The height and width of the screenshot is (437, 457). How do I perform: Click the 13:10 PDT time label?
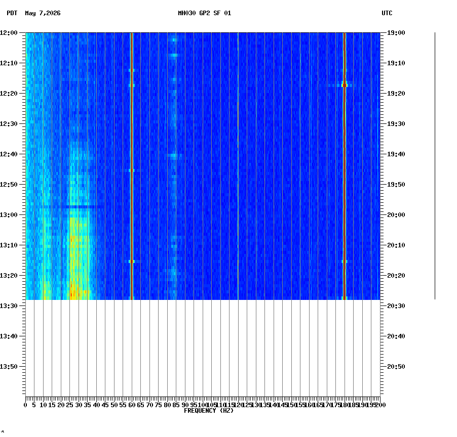coord(9,245)
